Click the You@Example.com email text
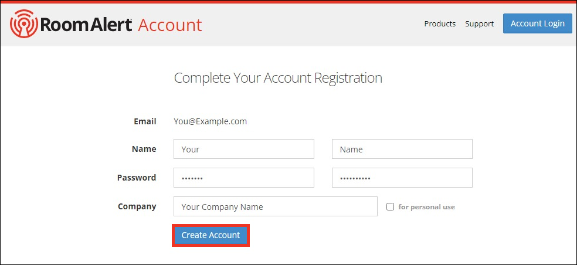Image resolution: width=577 pixels, height=265 pixels. pyautogui.click(x=210, y=121)
